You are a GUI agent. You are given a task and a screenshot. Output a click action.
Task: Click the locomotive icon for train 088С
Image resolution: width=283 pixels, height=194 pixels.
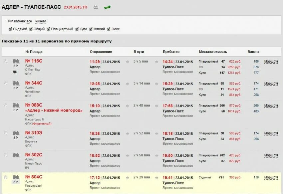pyautogui.click(x=16, y=105)
